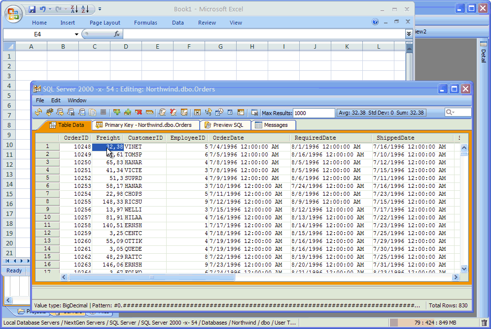Click the 123 numbering arrow icon
Image resolution: width=491 pixels, height=329 pixels.
208,112
